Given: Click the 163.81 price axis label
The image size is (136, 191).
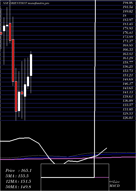Looking at the screenshot, I should click(128, 54).
